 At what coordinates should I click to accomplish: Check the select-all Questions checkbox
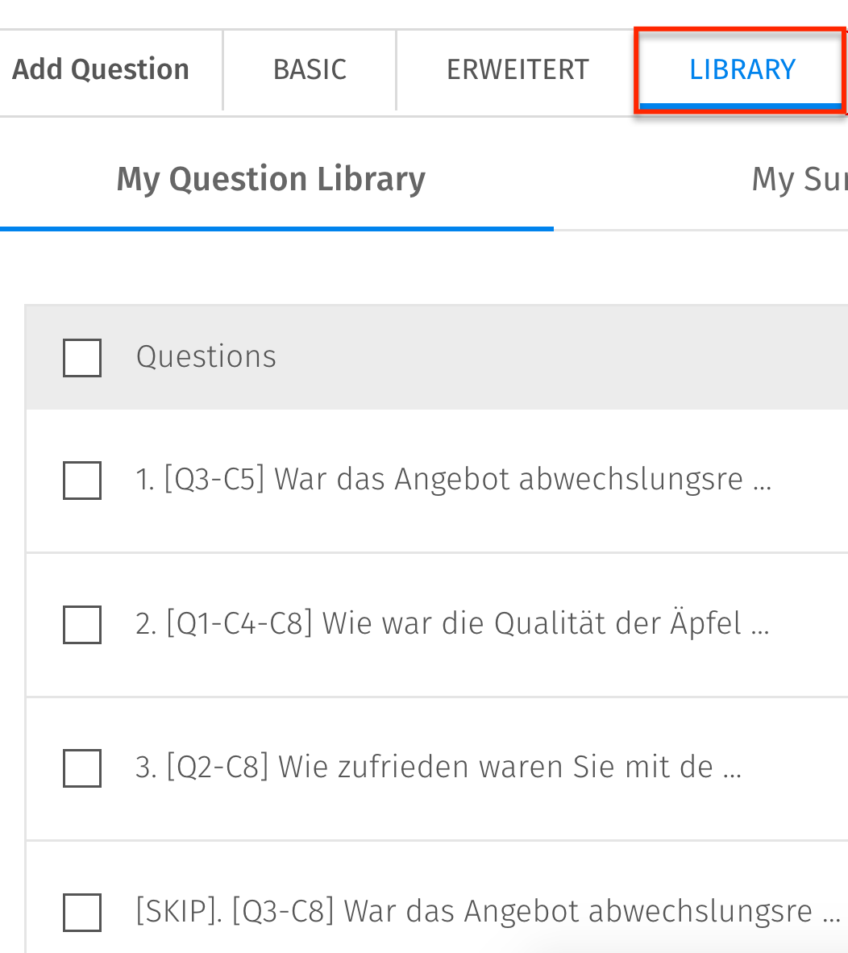(81, 357)
